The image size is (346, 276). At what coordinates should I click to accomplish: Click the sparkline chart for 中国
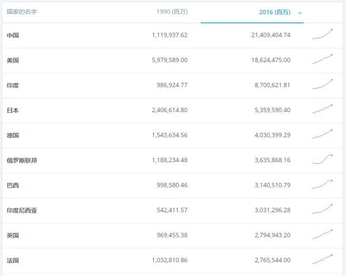point(322,34)
